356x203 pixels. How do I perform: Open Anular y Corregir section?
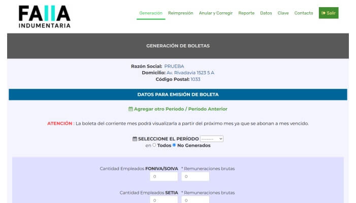pyautogui.click(x=216, y=13)
